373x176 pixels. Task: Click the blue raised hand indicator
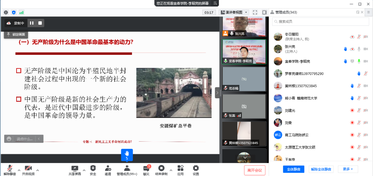pos(127,155)
